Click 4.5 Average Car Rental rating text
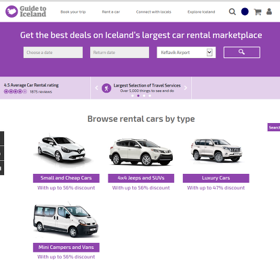The height and width of the screenshot is (278, 280). 31,85
